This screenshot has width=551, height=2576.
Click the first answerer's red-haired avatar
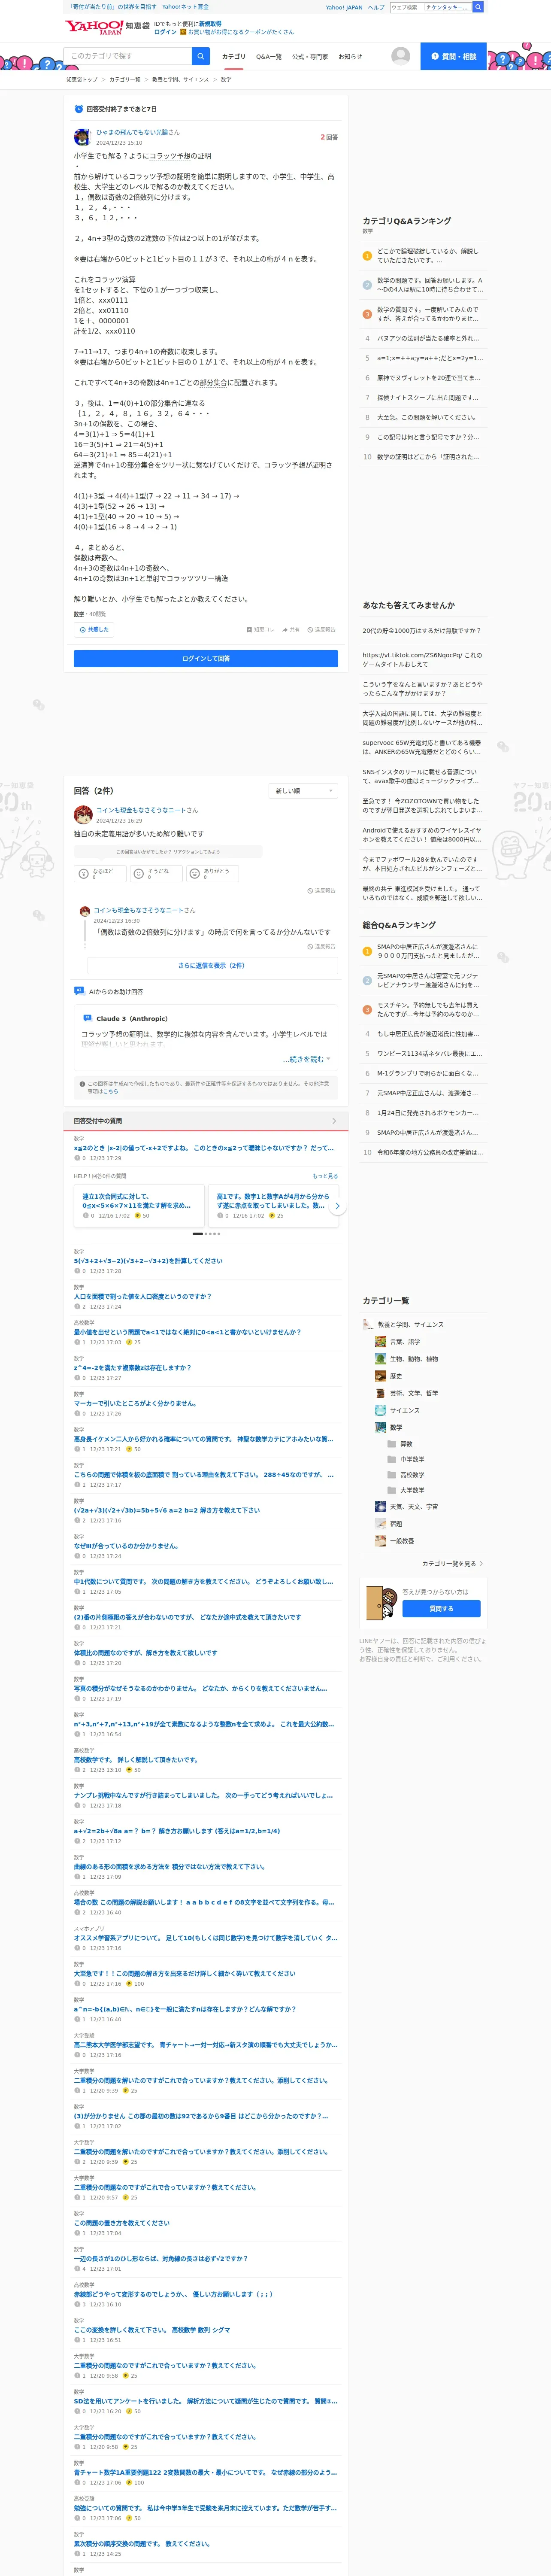[x=83, y=815]
